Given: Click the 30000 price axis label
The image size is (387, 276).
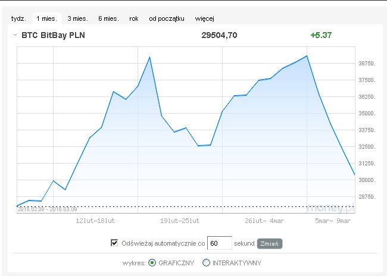Looking at the screenshot, I should pyautogui.click(x=367, y=180).
